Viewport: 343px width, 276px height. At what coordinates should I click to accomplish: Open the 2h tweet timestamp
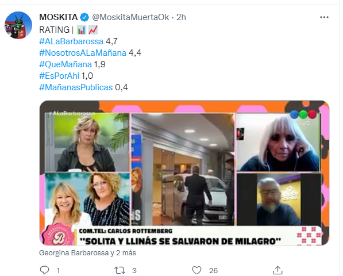tap(181, 17)
